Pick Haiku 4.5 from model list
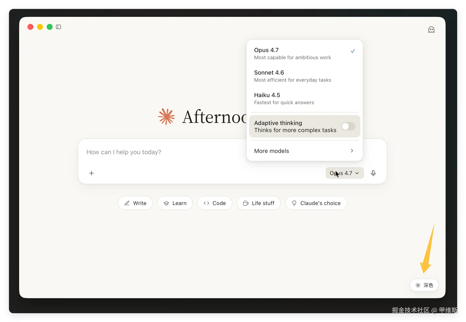The image size is (466, 322). 305,98
